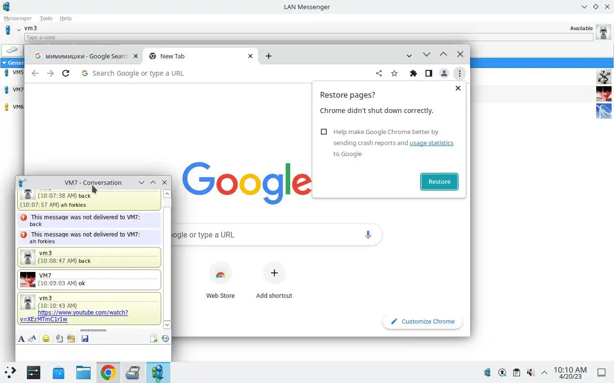The width and height of the screenshot is (614, 383).
Task: Click the Customize Chrome button
Action: 423,321
